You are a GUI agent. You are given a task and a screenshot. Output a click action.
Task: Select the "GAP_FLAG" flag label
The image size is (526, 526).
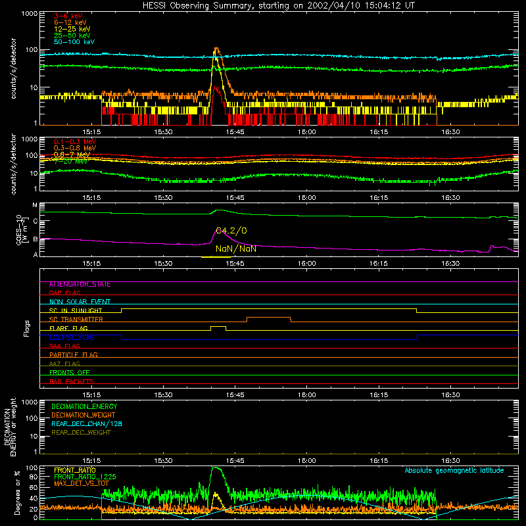coord(64,293)
